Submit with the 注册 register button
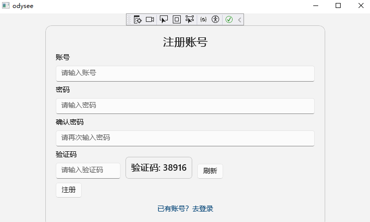The image size is (370, 222). coord(69,190)
